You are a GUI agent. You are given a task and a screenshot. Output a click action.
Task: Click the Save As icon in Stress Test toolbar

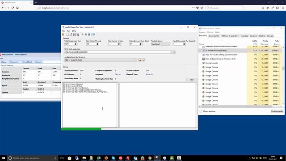coord(78,34)
